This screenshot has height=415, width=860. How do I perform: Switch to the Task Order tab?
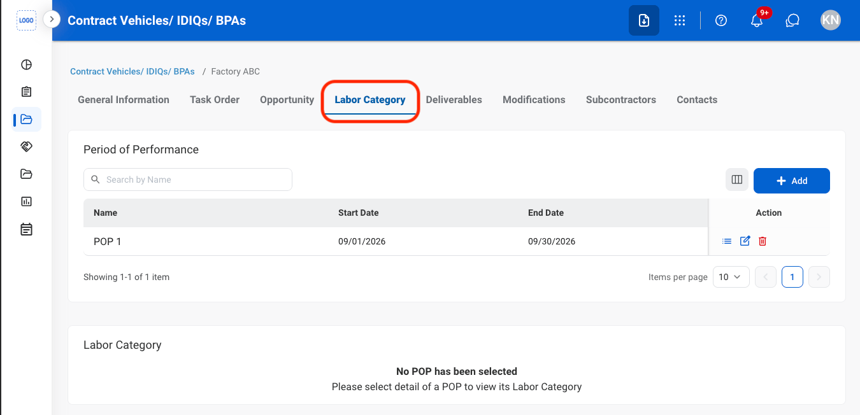pyautogui.click(x=215, y=100)
